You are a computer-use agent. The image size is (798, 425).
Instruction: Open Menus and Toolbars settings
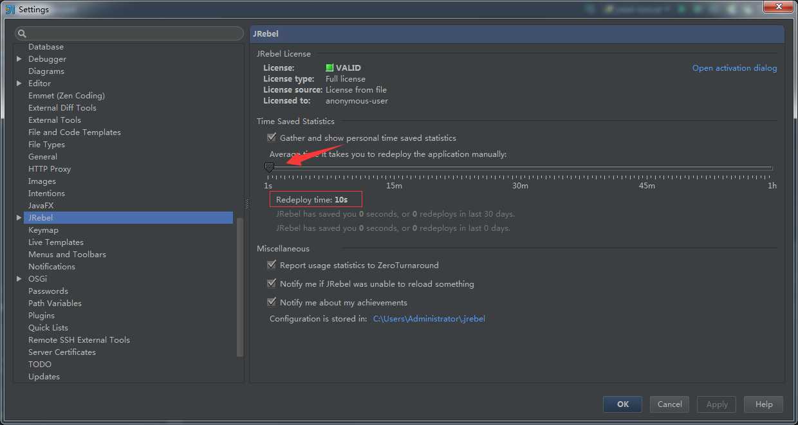pos(67,254)
